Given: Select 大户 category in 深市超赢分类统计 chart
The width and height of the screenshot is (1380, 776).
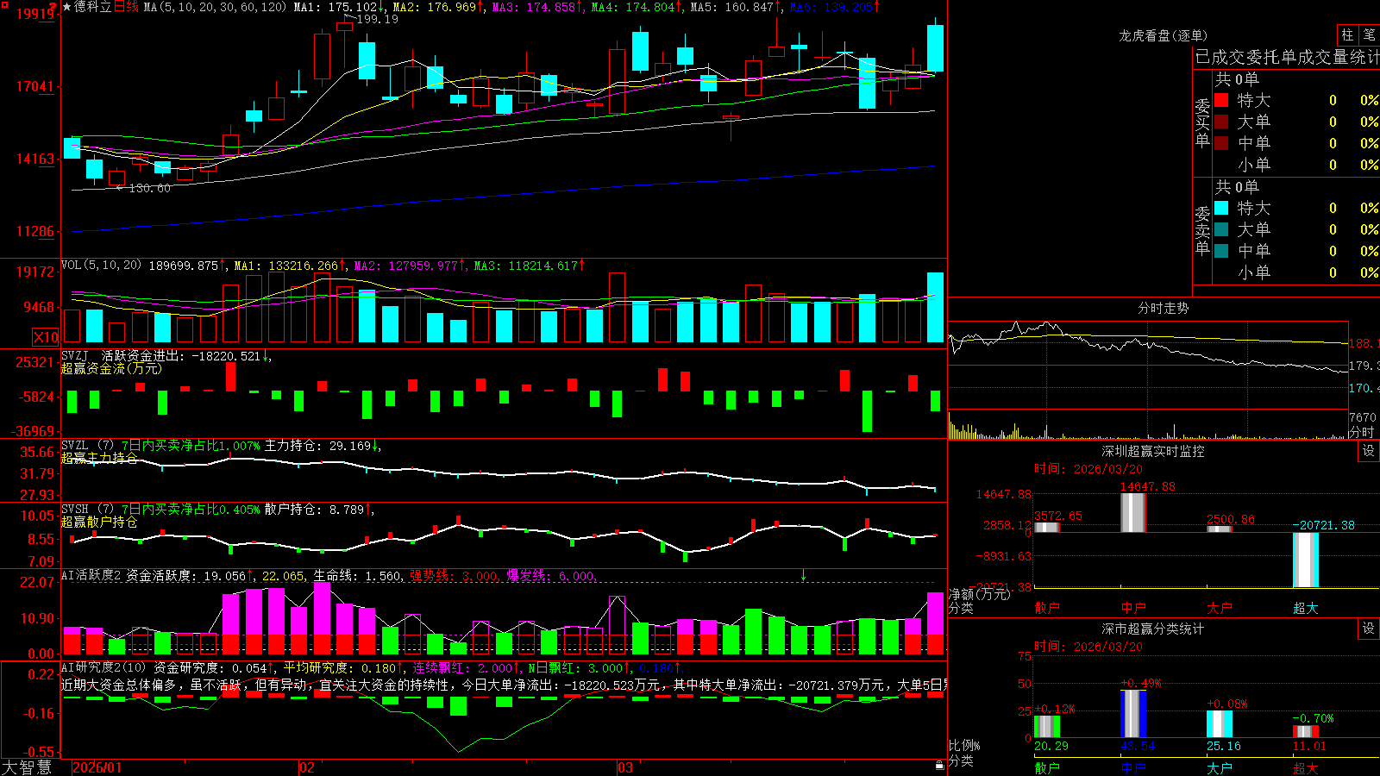Looking at the screenshot, I should point(1220,767).
